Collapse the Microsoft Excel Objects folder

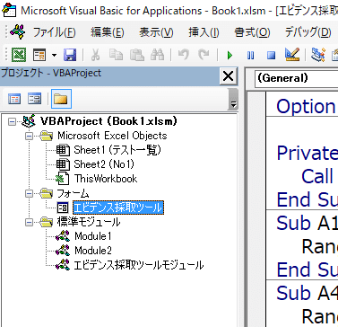(x=29, y=137)
